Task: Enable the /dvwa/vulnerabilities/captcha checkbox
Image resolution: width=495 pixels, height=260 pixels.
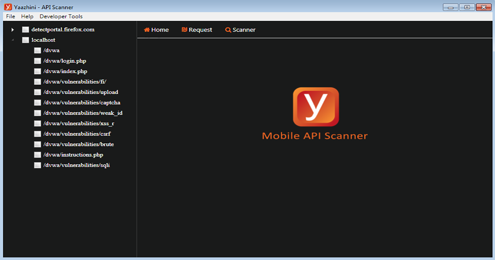Action: click(38, 103)
